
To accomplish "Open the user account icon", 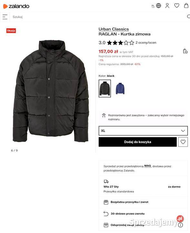I will [x=167, y=6].
